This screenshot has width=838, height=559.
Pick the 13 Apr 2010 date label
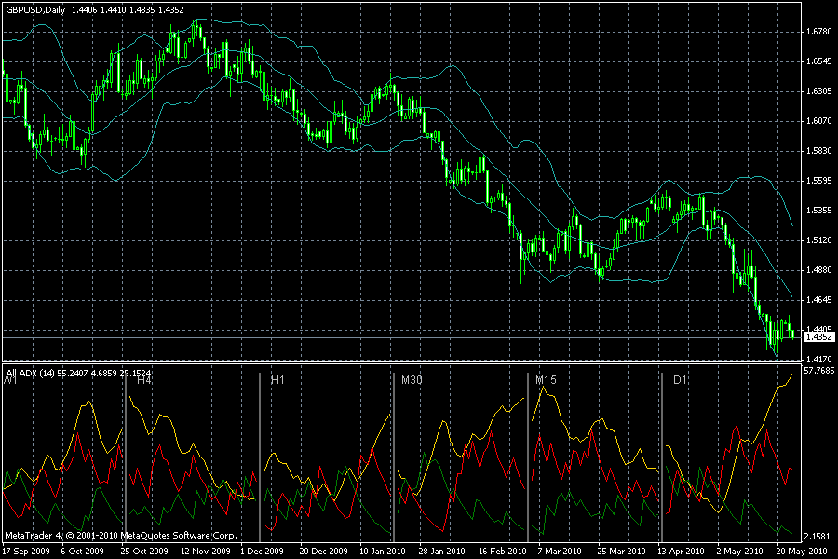(681, 551)
